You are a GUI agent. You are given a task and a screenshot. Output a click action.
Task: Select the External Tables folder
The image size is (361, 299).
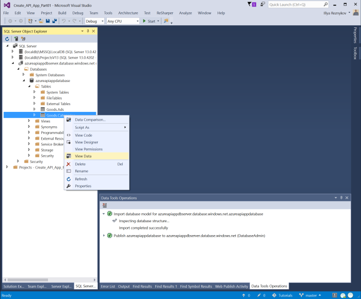point(58,104)
